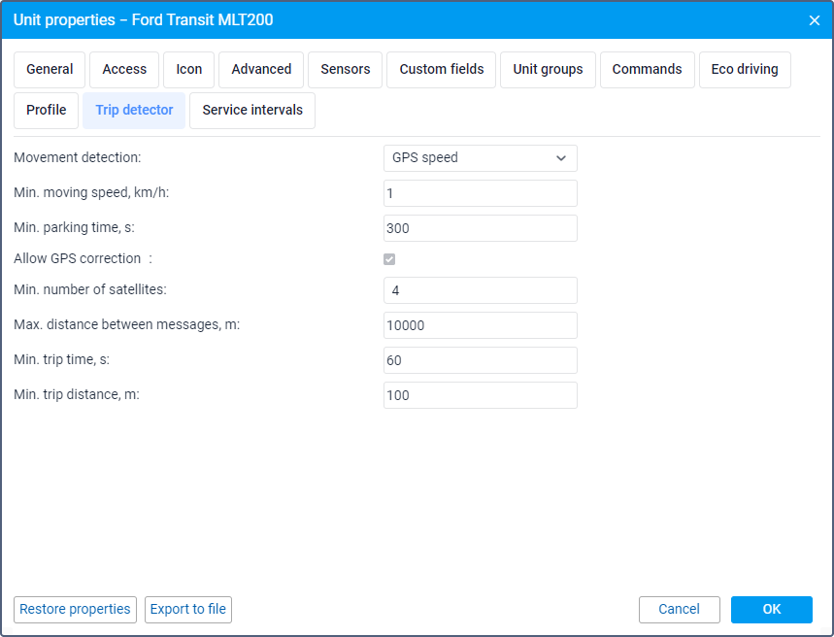Edit the Min. trip distance field

click(x=481, y=395)
